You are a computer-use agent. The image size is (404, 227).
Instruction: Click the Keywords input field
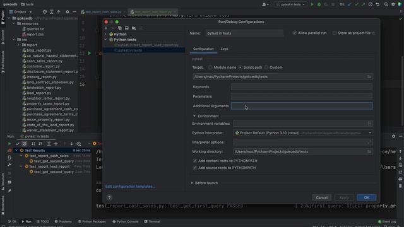click(x=302, y=87)
